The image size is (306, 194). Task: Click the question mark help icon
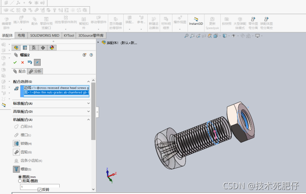pos(91,55)
